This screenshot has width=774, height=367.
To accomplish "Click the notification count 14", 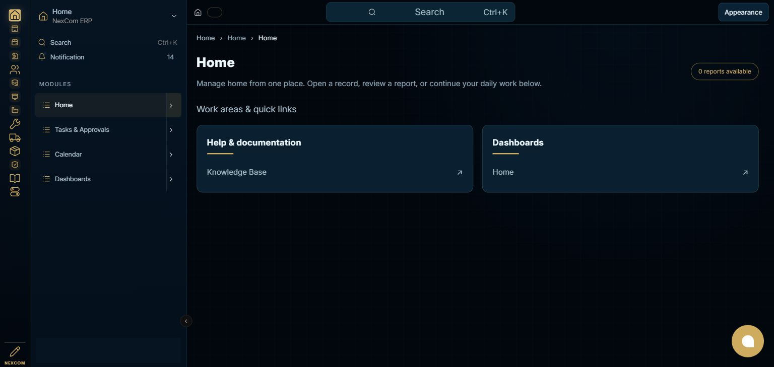I will (170, 57).
